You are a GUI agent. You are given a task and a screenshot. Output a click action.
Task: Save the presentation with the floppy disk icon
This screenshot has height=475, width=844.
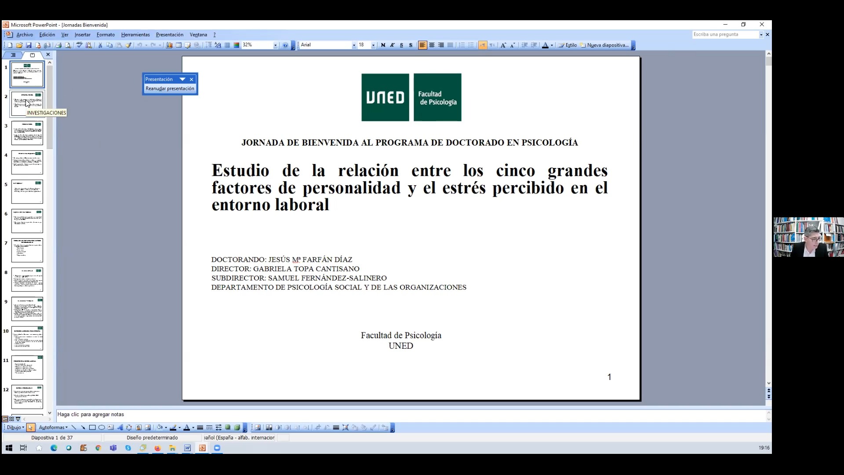(x=29, y=45)
